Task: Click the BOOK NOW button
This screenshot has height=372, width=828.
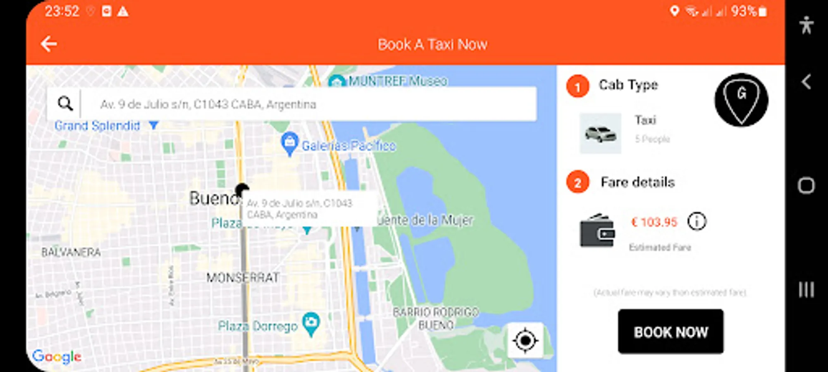Action: [671, 331]
